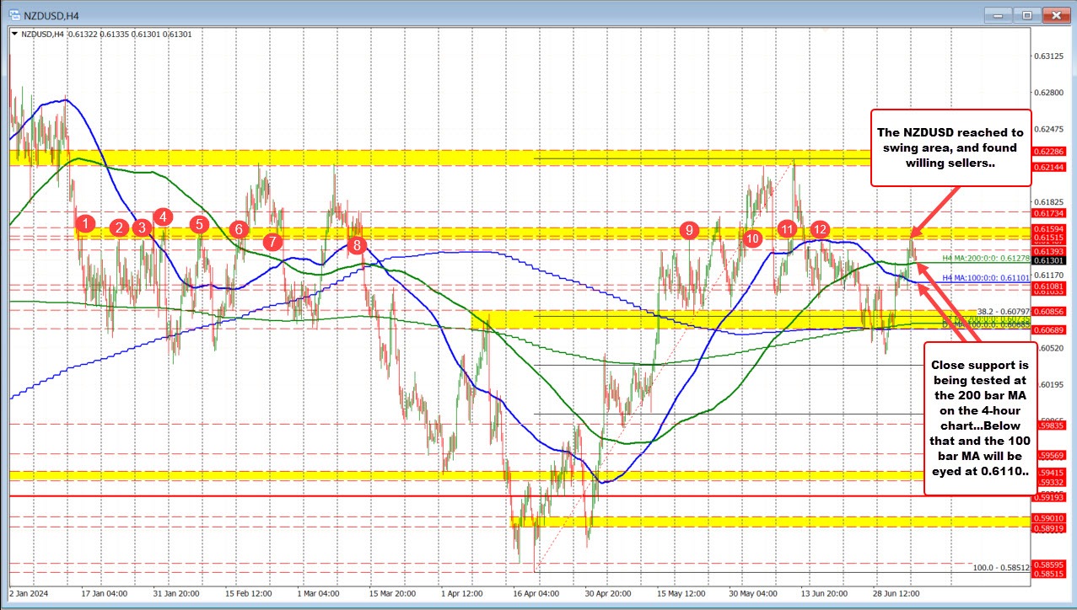Click the '2 Jan 2024' label on the time axis
This screenshot has width=1077, height=610.
(x=28, y=593)
